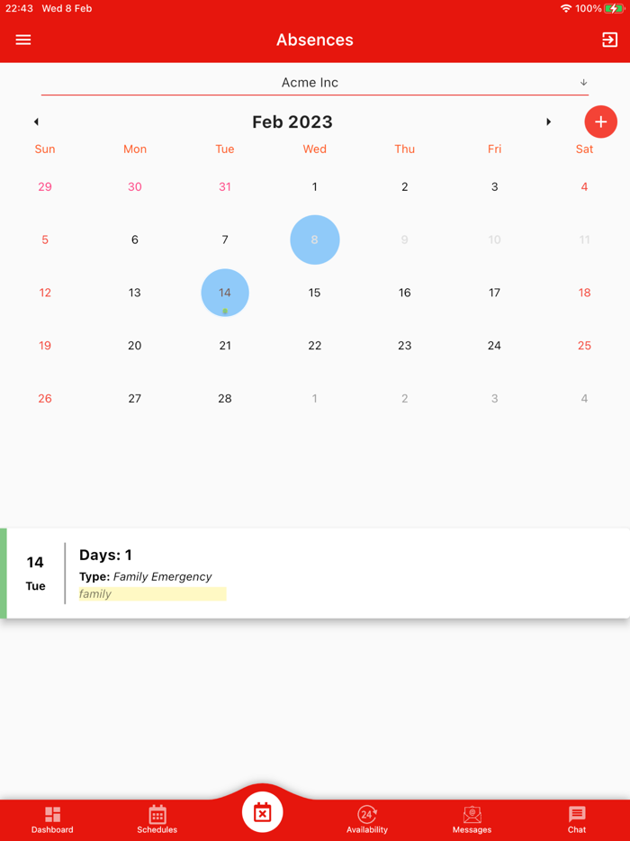The width and height of the screenshot is (630, 841).
Task: Select Thursday February 23
Action: [404, 346]
